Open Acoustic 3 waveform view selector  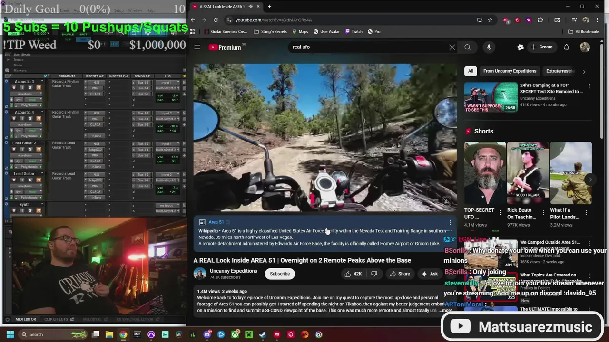27,94
